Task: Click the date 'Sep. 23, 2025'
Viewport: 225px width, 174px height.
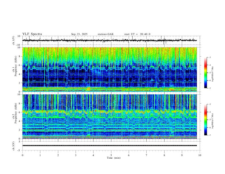Action: (79, 34)
